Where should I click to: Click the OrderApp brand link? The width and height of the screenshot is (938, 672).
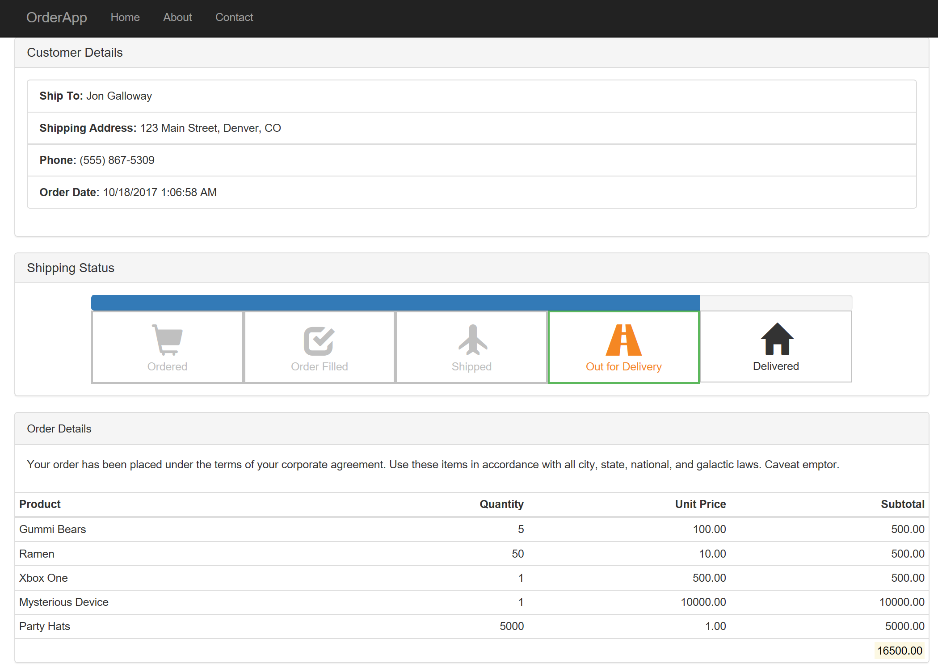point(57,17)
